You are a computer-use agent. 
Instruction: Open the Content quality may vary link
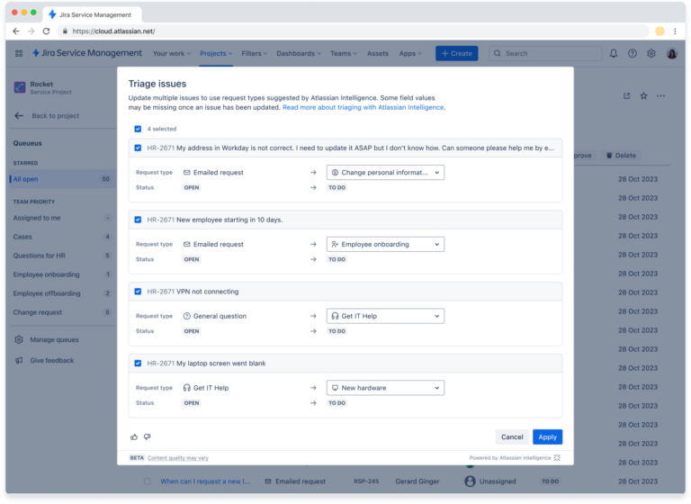click(178, 458)
